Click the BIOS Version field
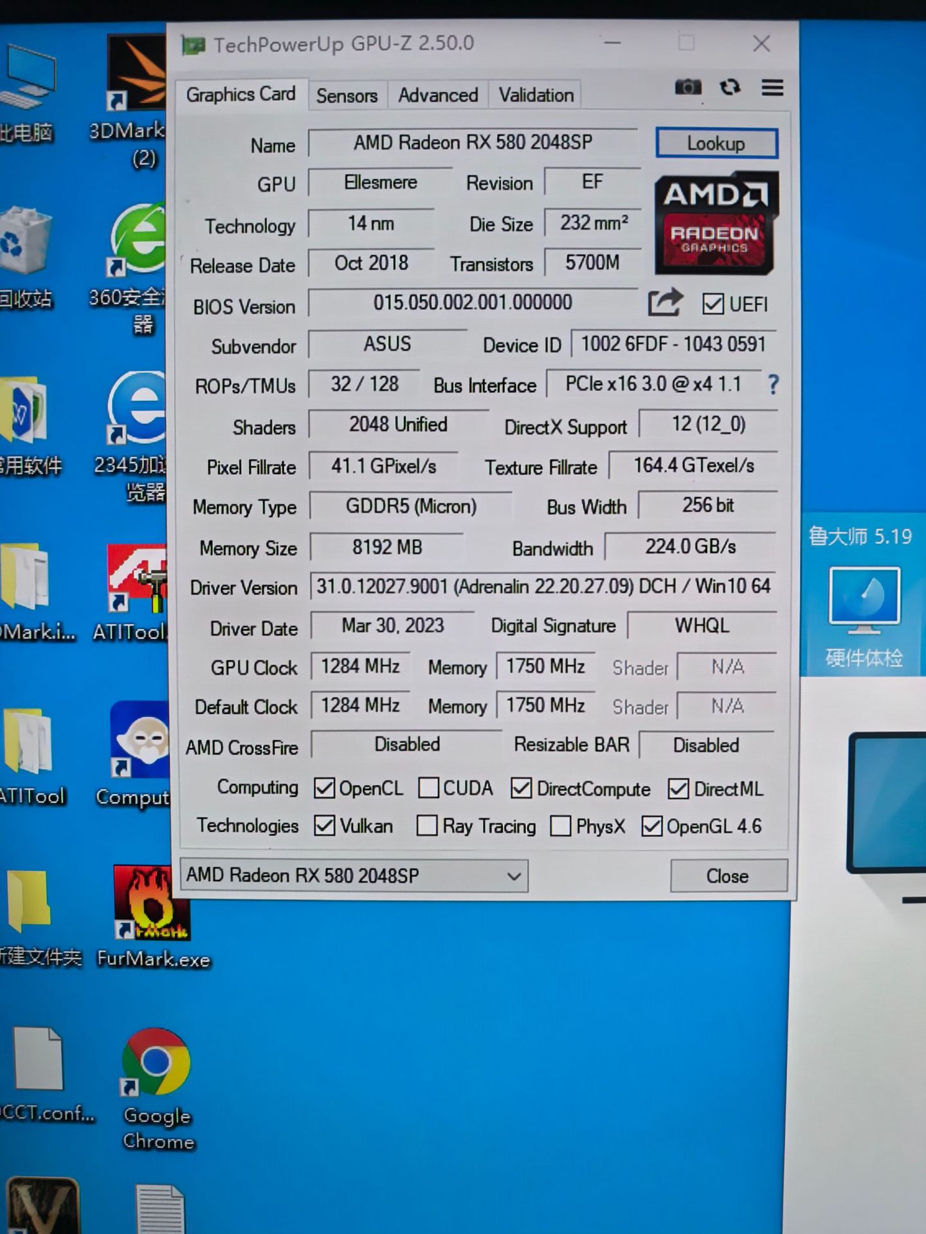The width and height of the screenshot is (926, 1234). click(x=473, y=302)
